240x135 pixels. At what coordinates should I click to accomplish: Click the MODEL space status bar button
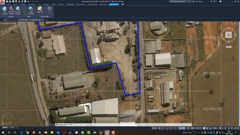[154, 128]
